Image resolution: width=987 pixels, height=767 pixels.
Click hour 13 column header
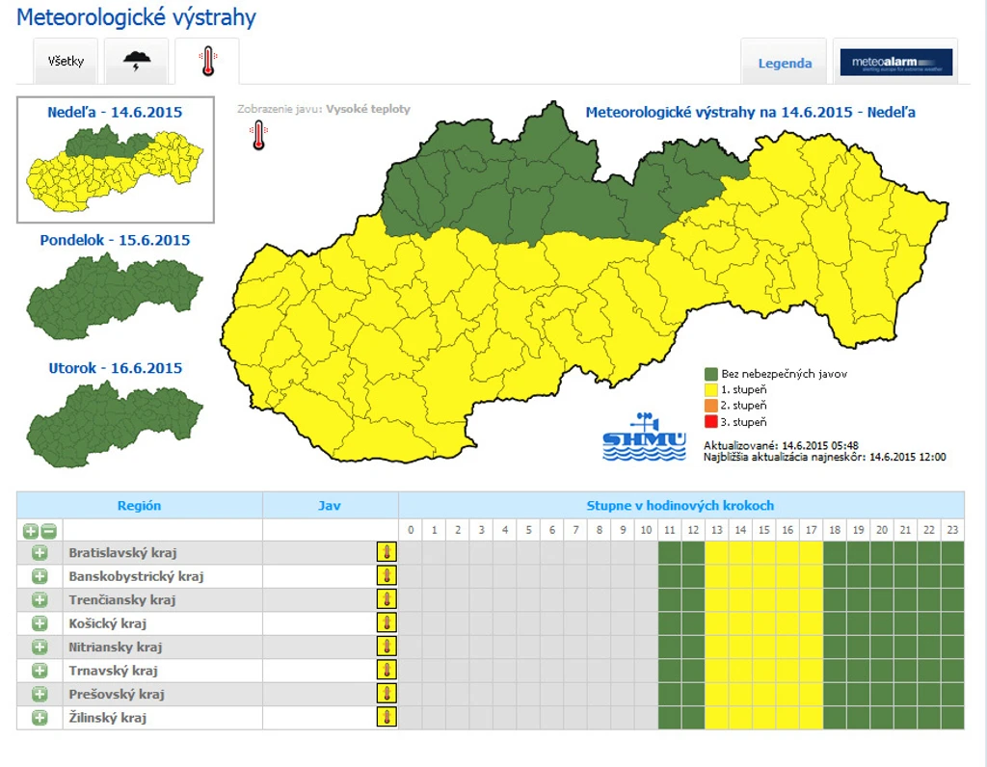717,530
